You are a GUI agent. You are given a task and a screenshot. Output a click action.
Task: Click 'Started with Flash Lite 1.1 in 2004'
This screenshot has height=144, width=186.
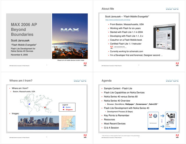(126, 32)
